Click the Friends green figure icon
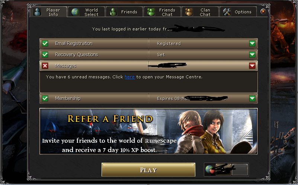 (x=113, y=12)
